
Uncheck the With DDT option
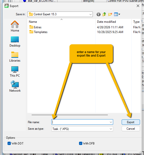(x=9, y=143)
